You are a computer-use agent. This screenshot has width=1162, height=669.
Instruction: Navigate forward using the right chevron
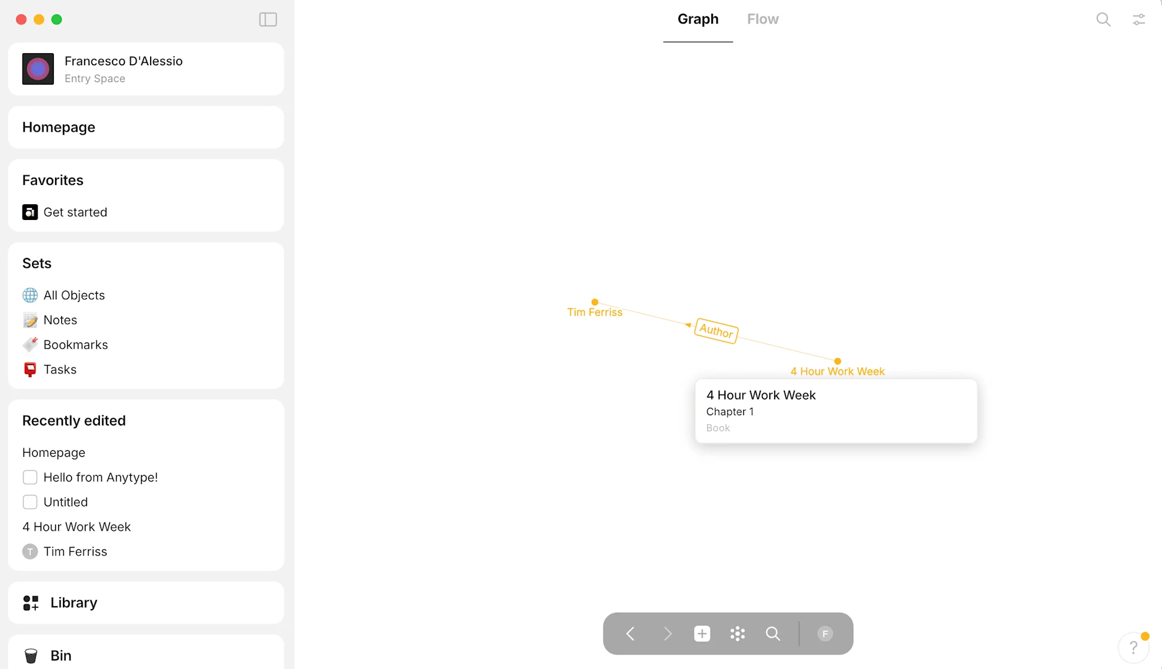668,633
